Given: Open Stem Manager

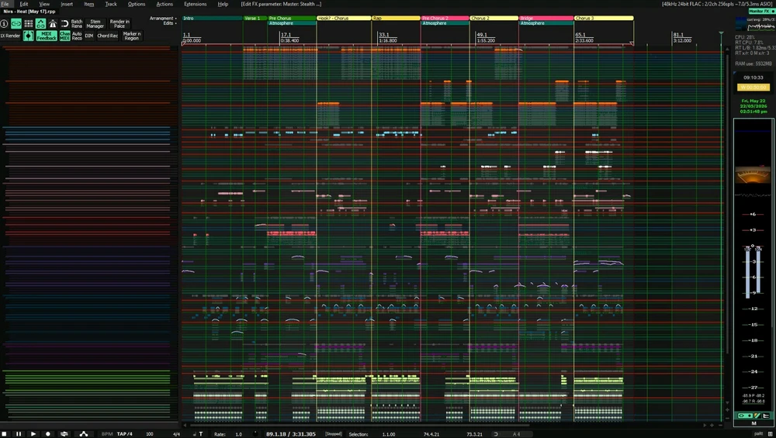Looking at the screenshot, I should (95, 24).
